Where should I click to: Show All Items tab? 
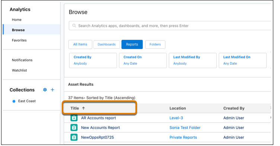80,44
